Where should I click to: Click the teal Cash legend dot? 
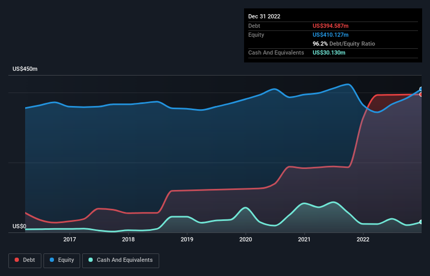(91, 260)
